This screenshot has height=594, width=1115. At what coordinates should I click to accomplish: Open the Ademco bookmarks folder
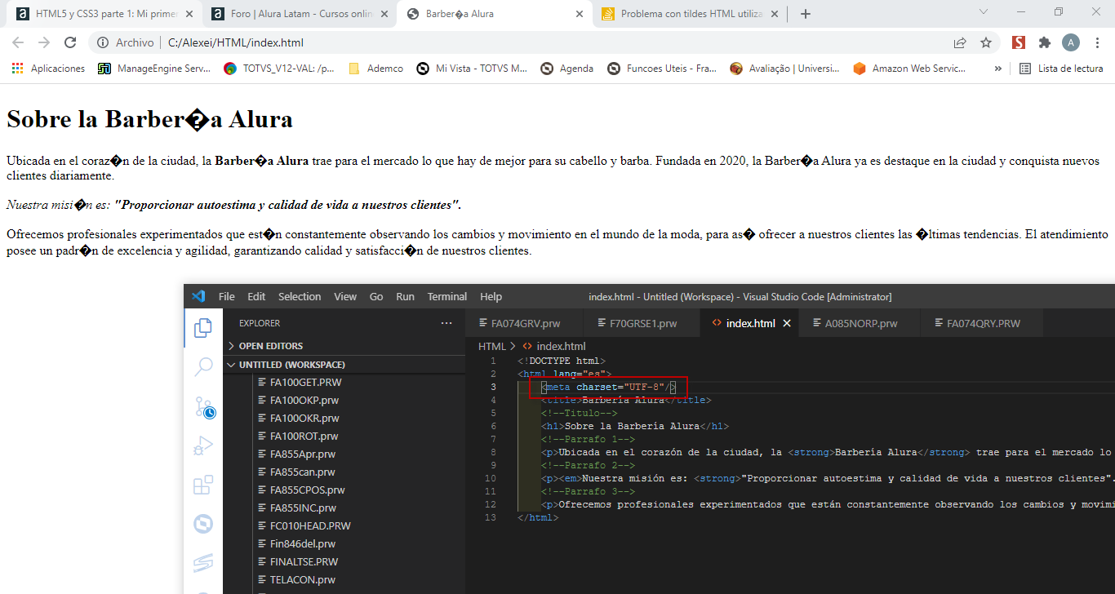(x=375, y=69)
